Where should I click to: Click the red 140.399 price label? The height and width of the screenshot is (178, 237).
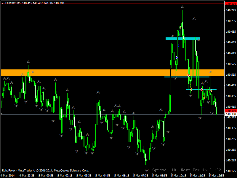[x=231, y=111]
